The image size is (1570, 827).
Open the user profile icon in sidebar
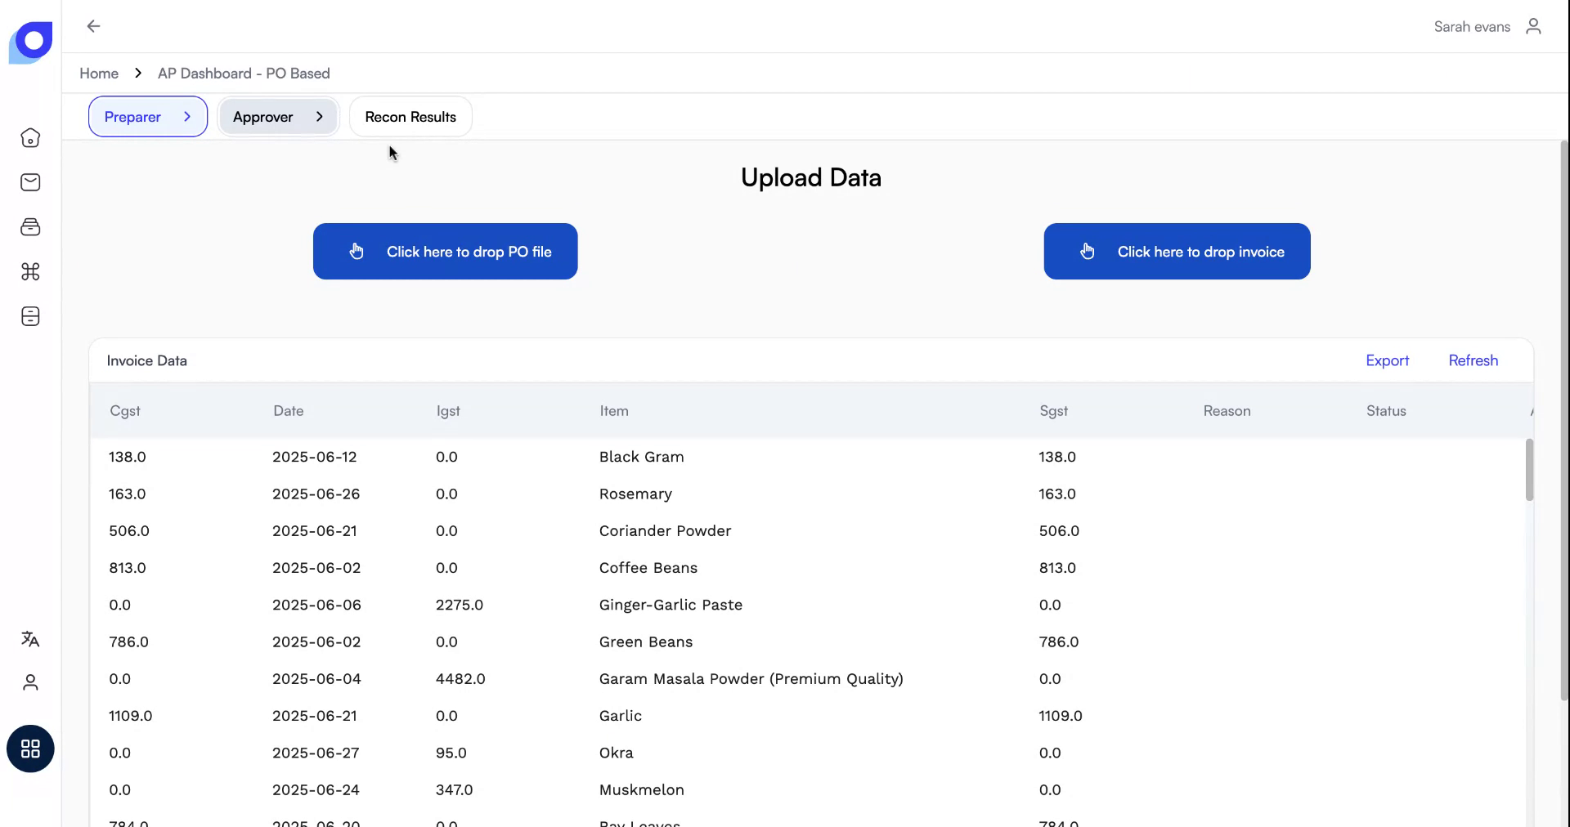[x=30, y=683]
